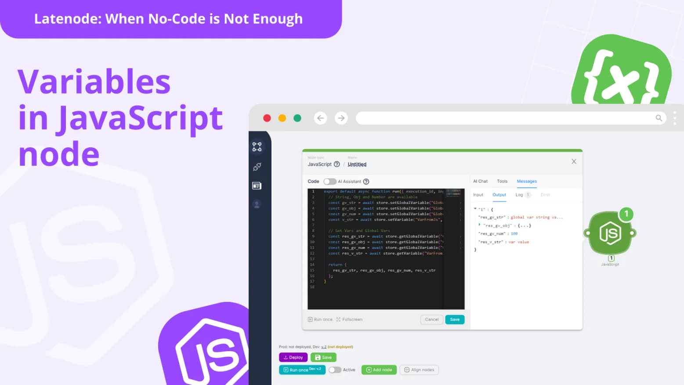Open the scenarios workflow icon in sidebar
The width and height of the screenshot is (684, 385).
click(257, 147)
